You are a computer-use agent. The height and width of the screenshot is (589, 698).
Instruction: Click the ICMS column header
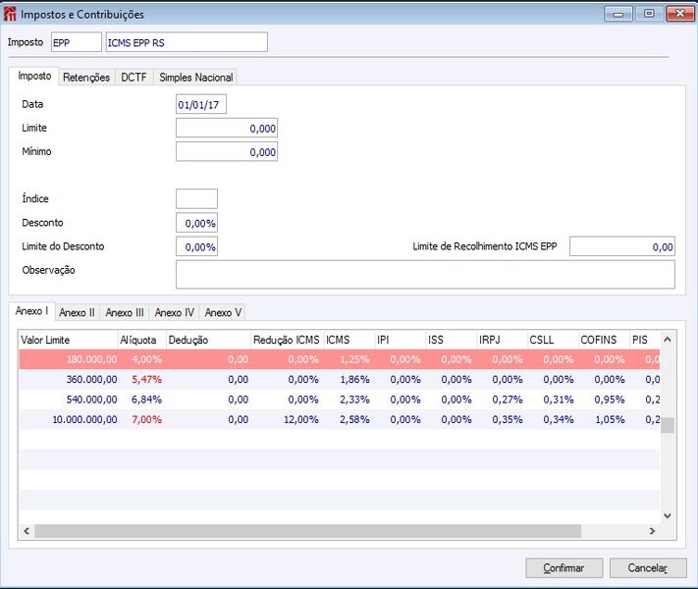click(x=349, y=340)
